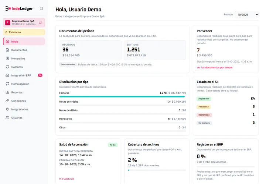The height and width of the screenshot is (184, 266).
Task: Click '15-10-2026, 7:09 a. m.' next execution
Action: (75, 164)
